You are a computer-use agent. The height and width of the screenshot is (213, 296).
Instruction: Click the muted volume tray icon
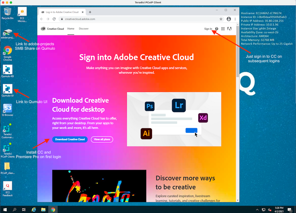click(270, 210)
